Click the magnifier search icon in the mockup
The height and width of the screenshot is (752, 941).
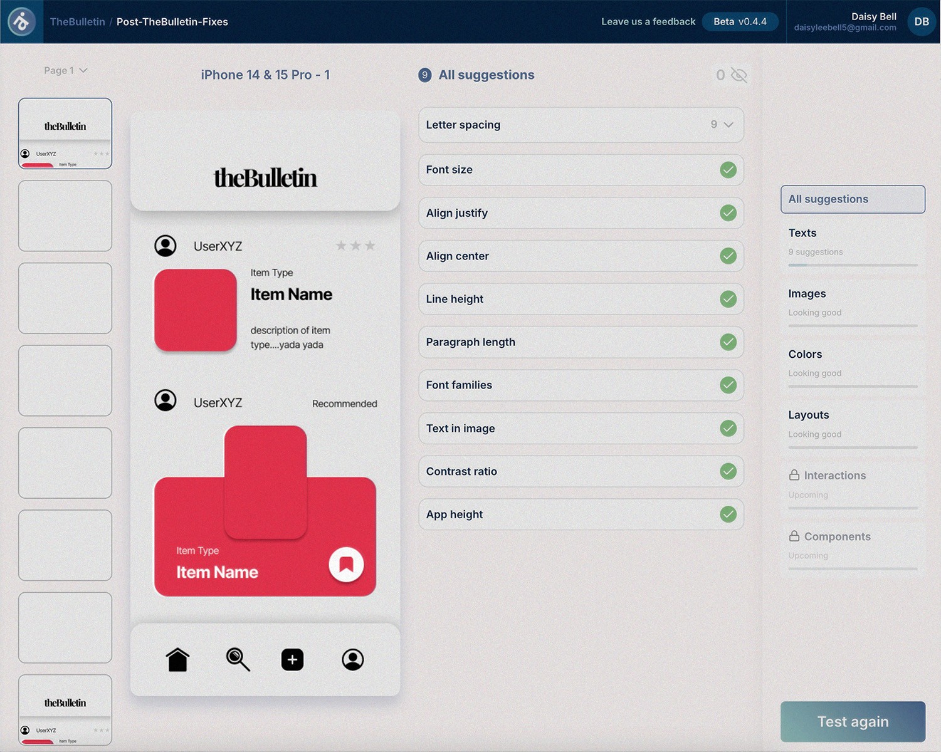point(238,659)
